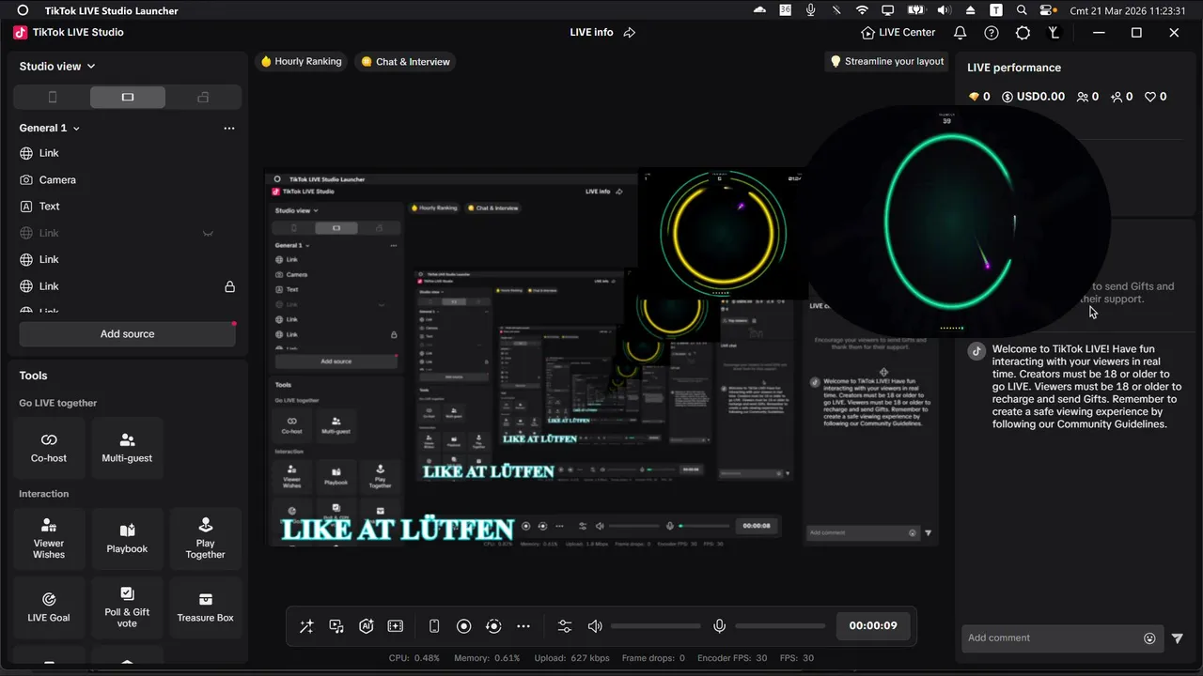The image size is (1203, 676).
Task: Show the hidden Link source via eye icon
Action: pos(208,233)
